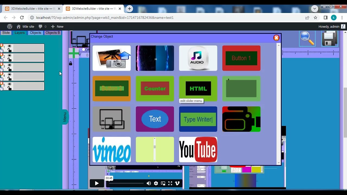Toggle the lock on layer 4
Screen dimensions: 347x195
tap(9, 79)
